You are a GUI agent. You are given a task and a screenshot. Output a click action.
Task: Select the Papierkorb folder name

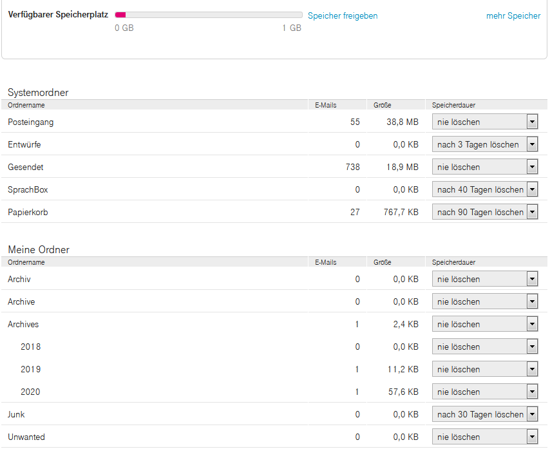point(28,212)
